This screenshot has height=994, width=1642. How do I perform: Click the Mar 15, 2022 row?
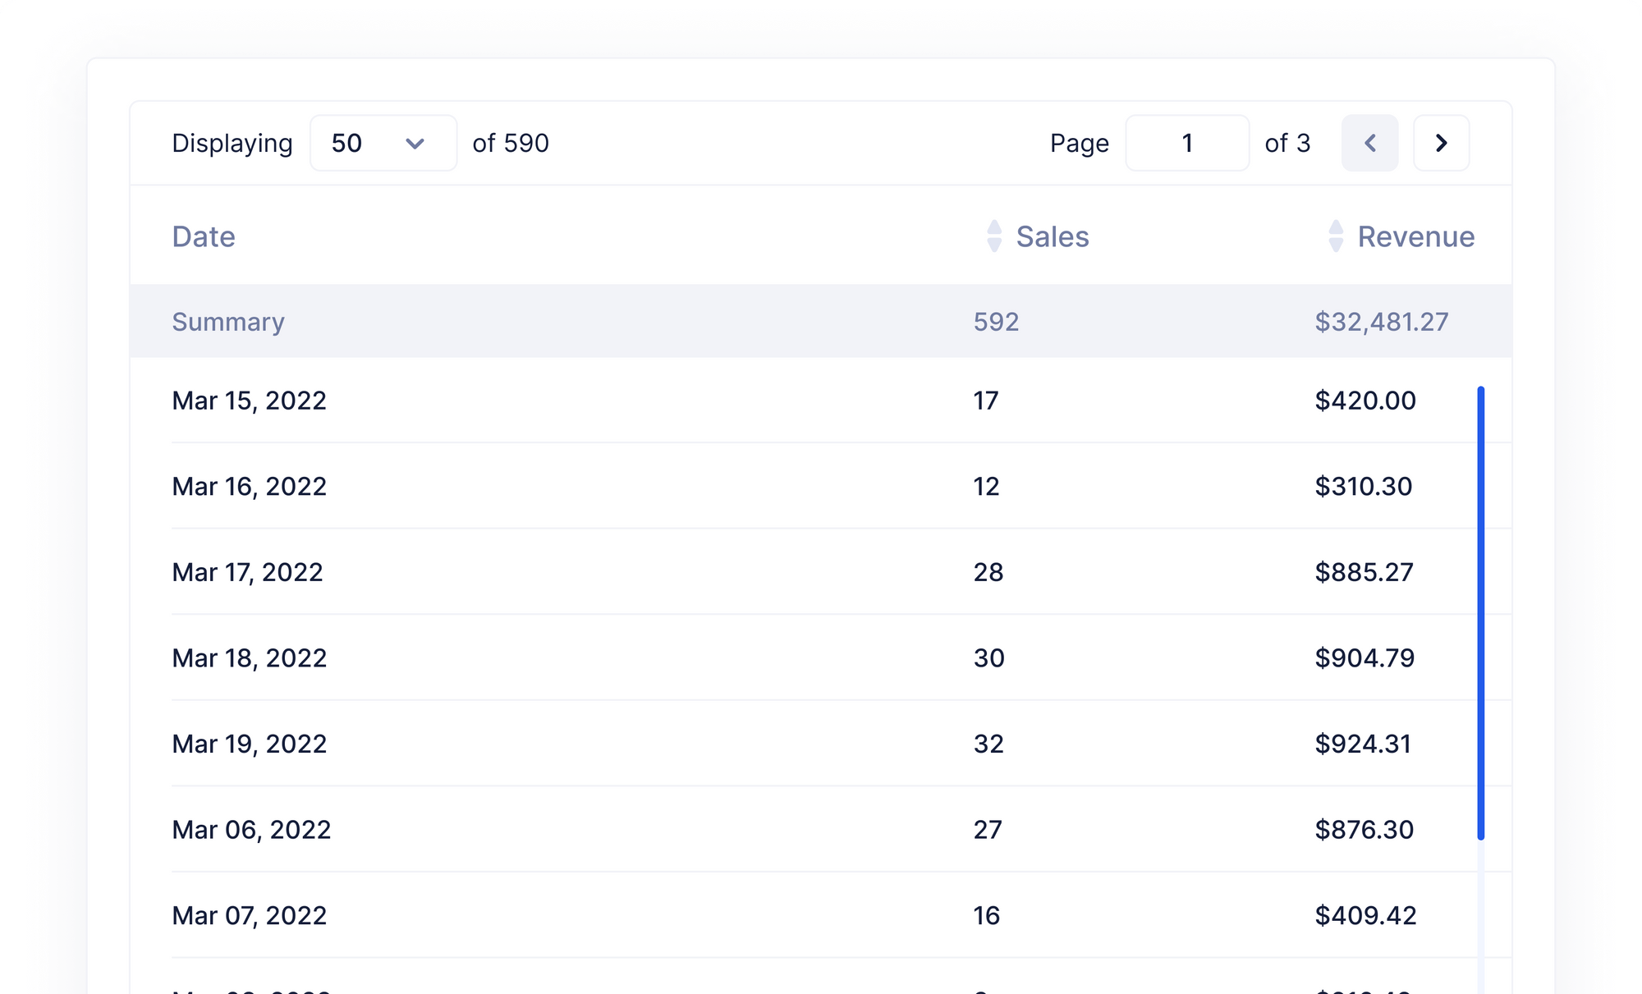(249, 401)
